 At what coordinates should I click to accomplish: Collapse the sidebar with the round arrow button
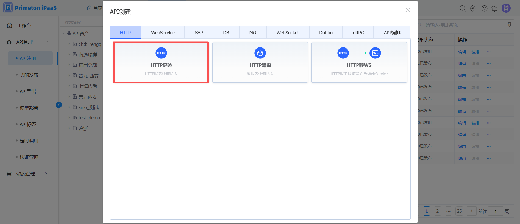point(59,105)
